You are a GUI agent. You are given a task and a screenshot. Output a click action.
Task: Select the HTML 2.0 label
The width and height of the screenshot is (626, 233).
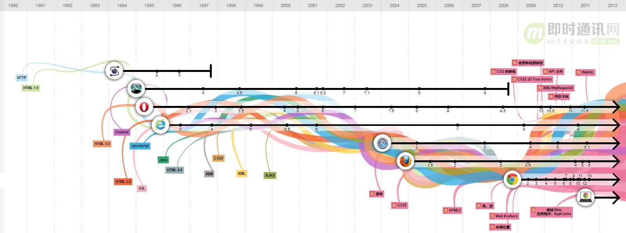tap(102, 144)
